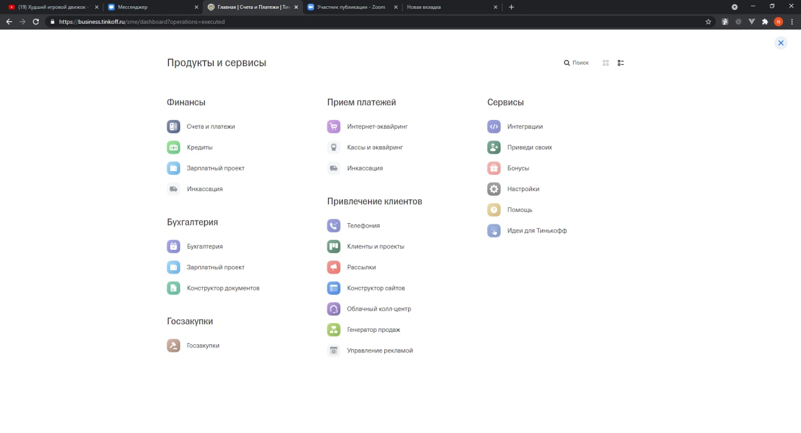Open the Госзакупки link
The width and height of the screenshot is (801, 433).
pyautogui.click(x=203, y=346)
